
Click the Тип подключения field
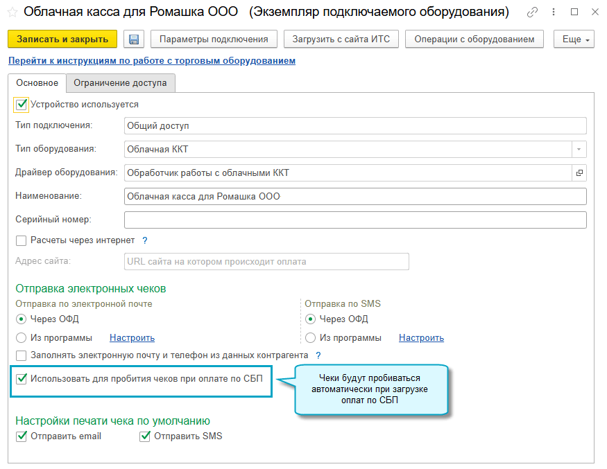(355, 126)
